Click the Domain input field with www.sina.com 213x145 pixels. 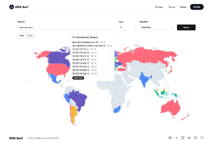coord(67,27)
